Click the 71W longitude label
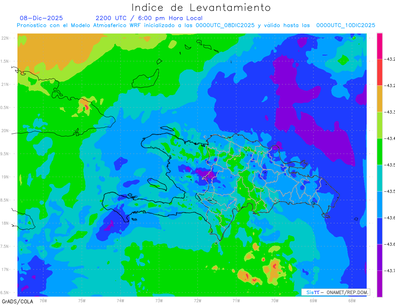The image size is (395, 305). click(x=236, y=300)
